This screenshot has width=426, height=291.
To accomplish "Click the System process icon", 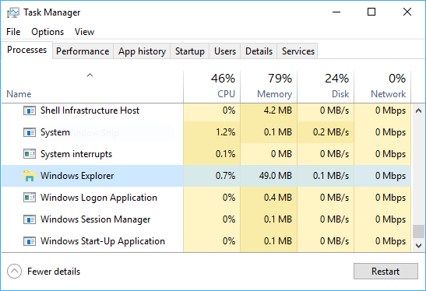I will 30,132.
